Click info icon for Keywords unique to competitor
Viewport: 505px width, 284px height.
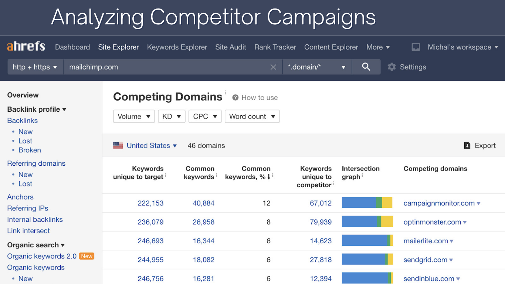click(334, 183)
